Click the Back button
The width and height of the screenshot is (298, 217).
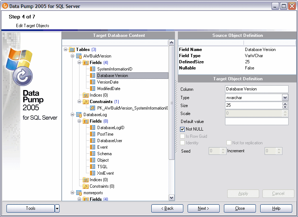167,208
